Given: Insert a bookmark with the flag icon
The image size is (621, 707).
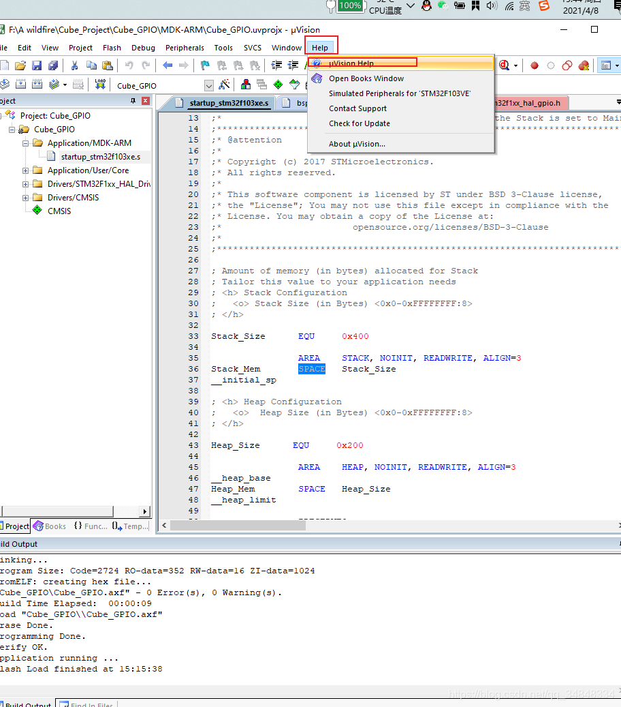Looking at the screenshot, I should tap(205, 66).
